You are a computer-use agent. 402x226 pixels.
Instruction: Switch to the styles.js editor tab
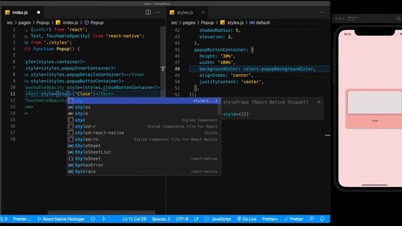pos(185,13)
